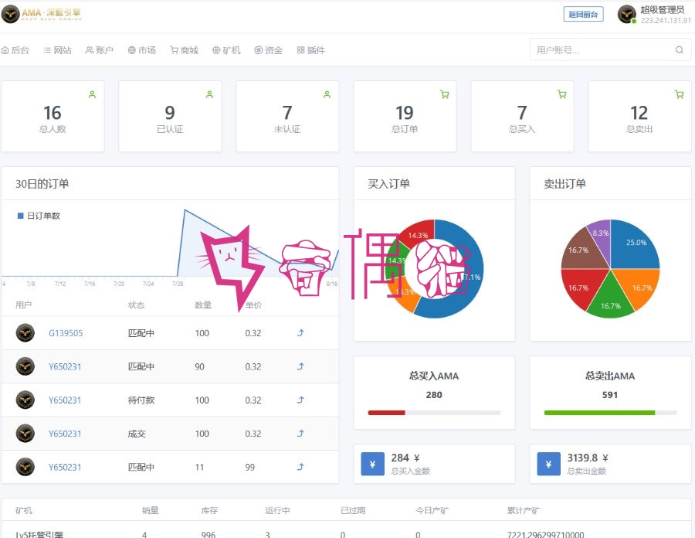Click the 总卖出AMA green progress bar
Image resolution: width=695 pixels, height=538 pixels.
(x=599, y=413)
